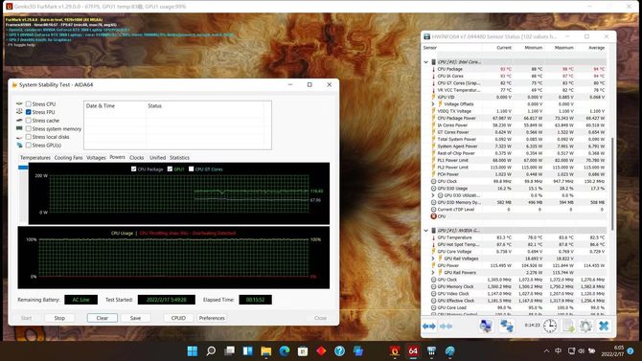Uncheck the Stress FPU checkbox
The height and width of the screenshot is (361, 642).
pyautogui.click(x=28, y=112)
